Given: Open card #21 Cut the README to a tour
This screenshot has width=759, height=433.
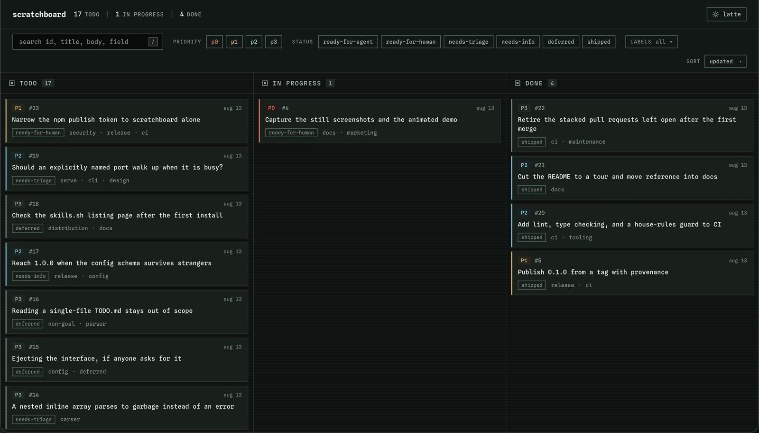Looking at the screenshot, I should [632, 178].
